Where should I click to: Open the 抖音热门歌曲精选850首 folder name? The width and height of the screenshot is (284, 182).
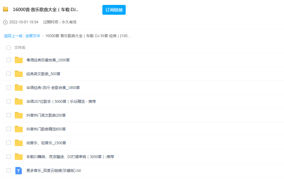[x=46, y=129]
